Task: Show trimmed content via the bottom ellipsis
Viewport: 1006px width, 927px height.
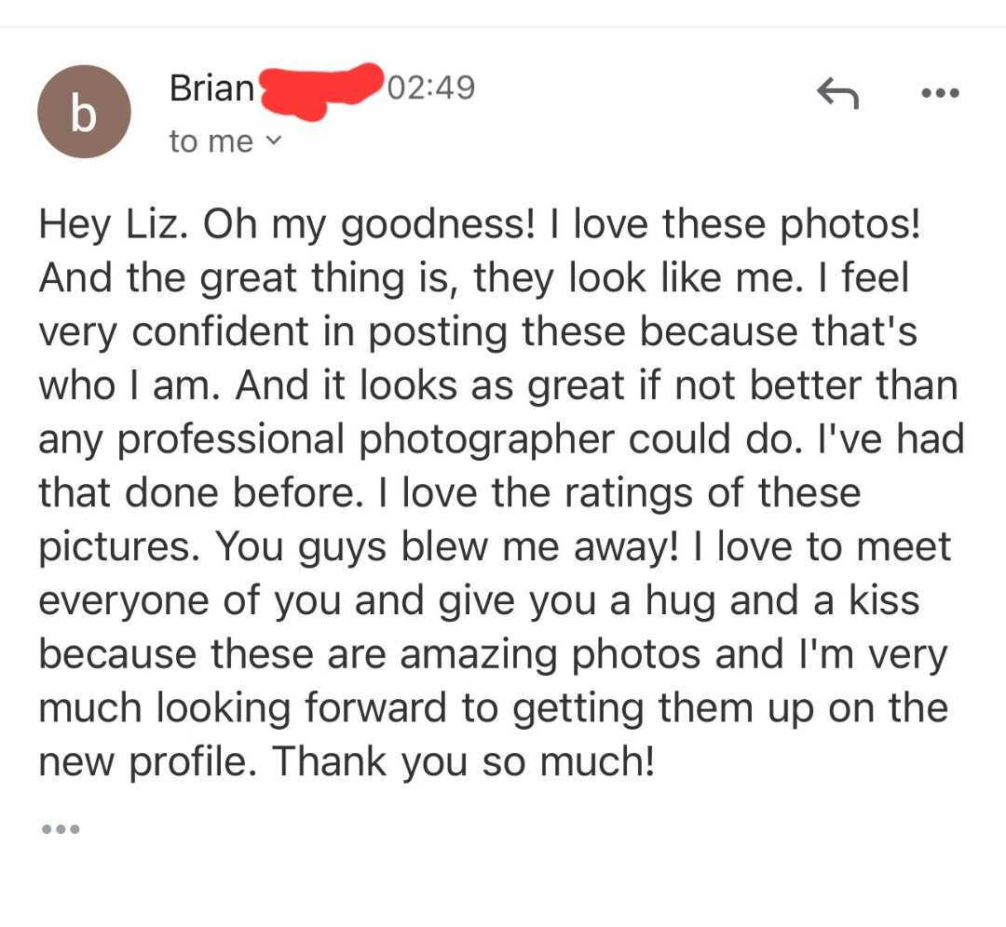Action: (x=61, y=828)
